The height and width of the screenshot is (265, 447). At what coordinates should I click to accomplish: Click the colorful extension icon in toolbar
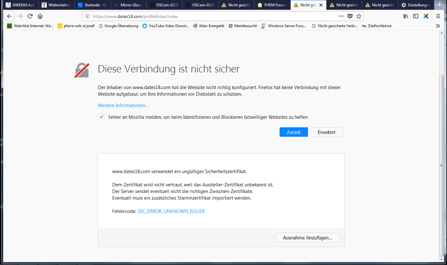[426, 16]
